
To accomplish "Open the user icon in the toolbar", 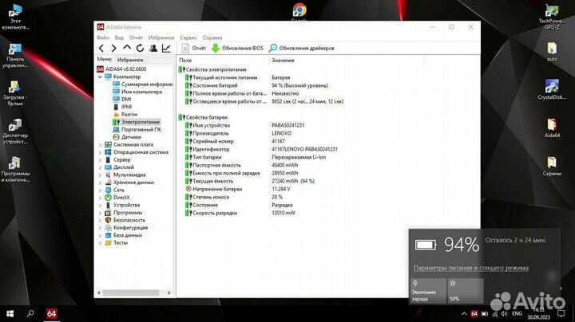I will [153, 48].
